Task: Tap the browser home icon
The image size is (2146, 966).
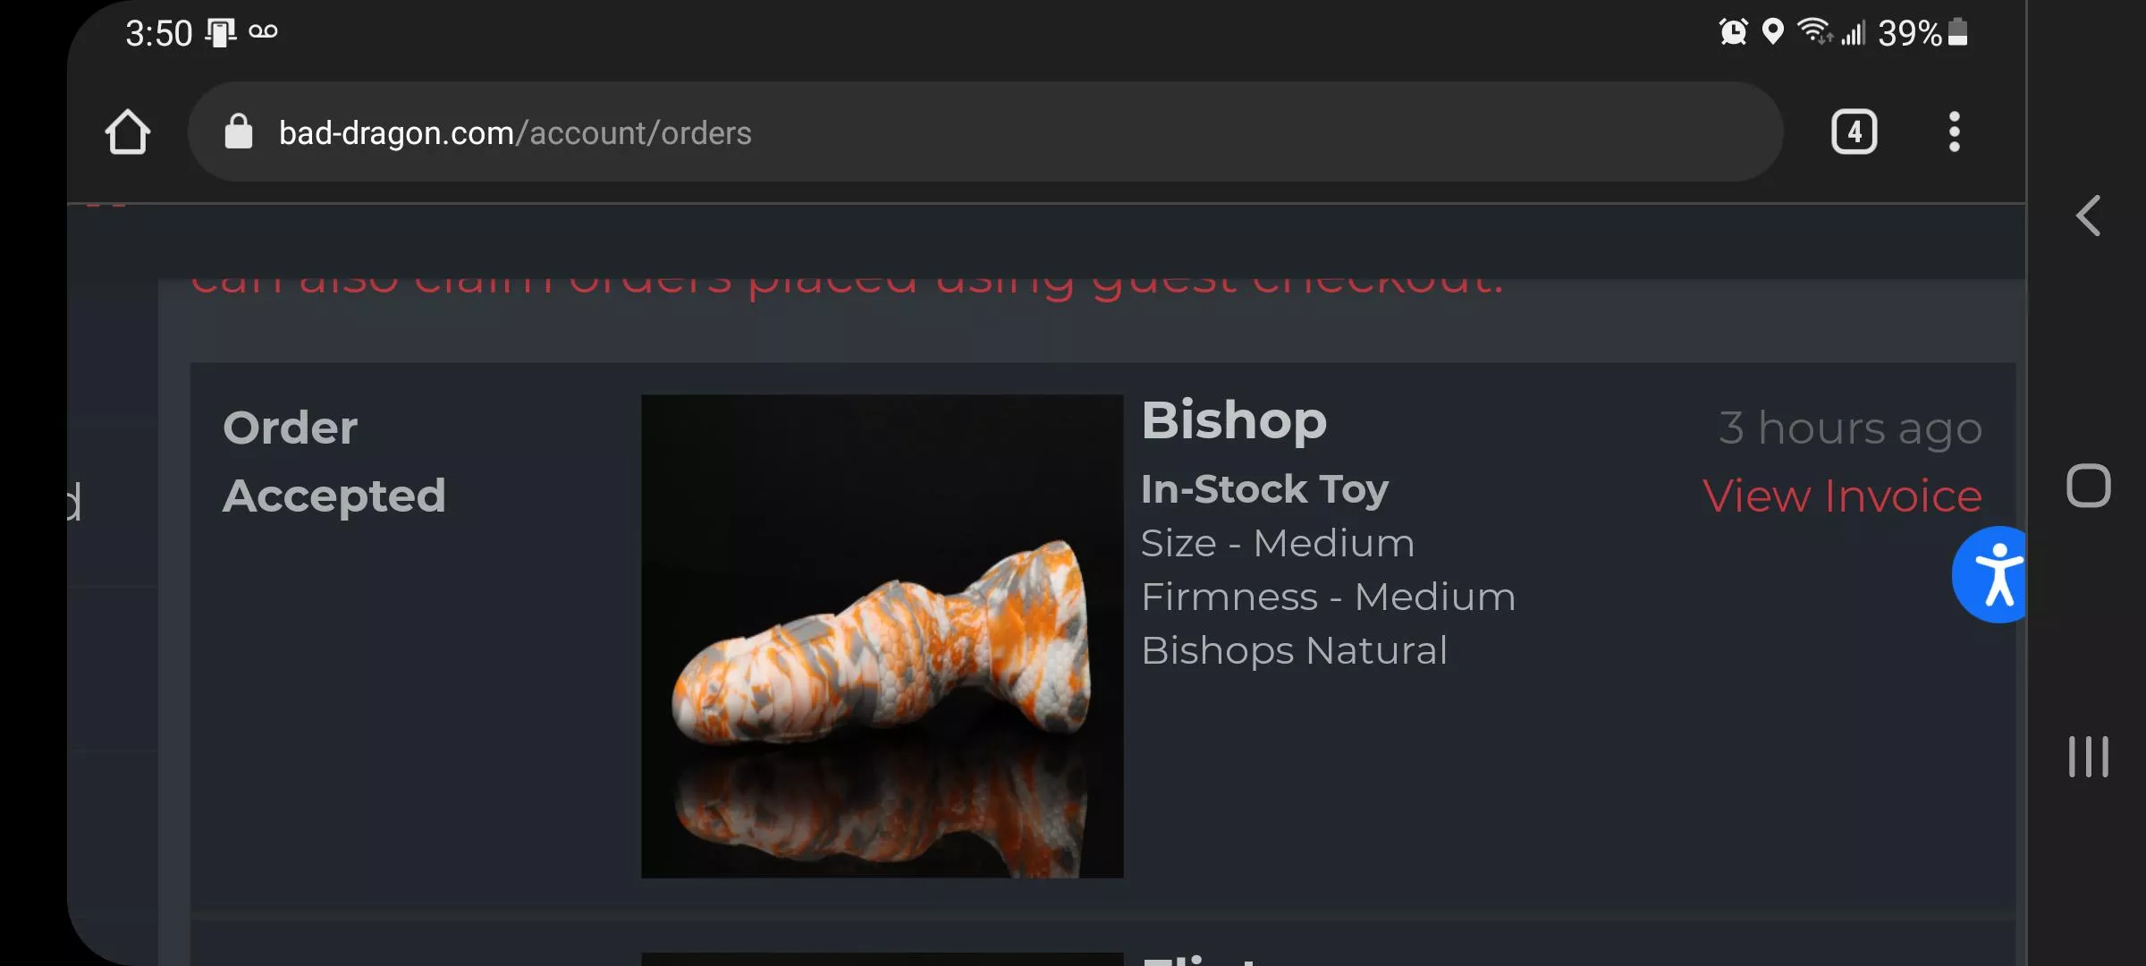Action: pos(127,132)
